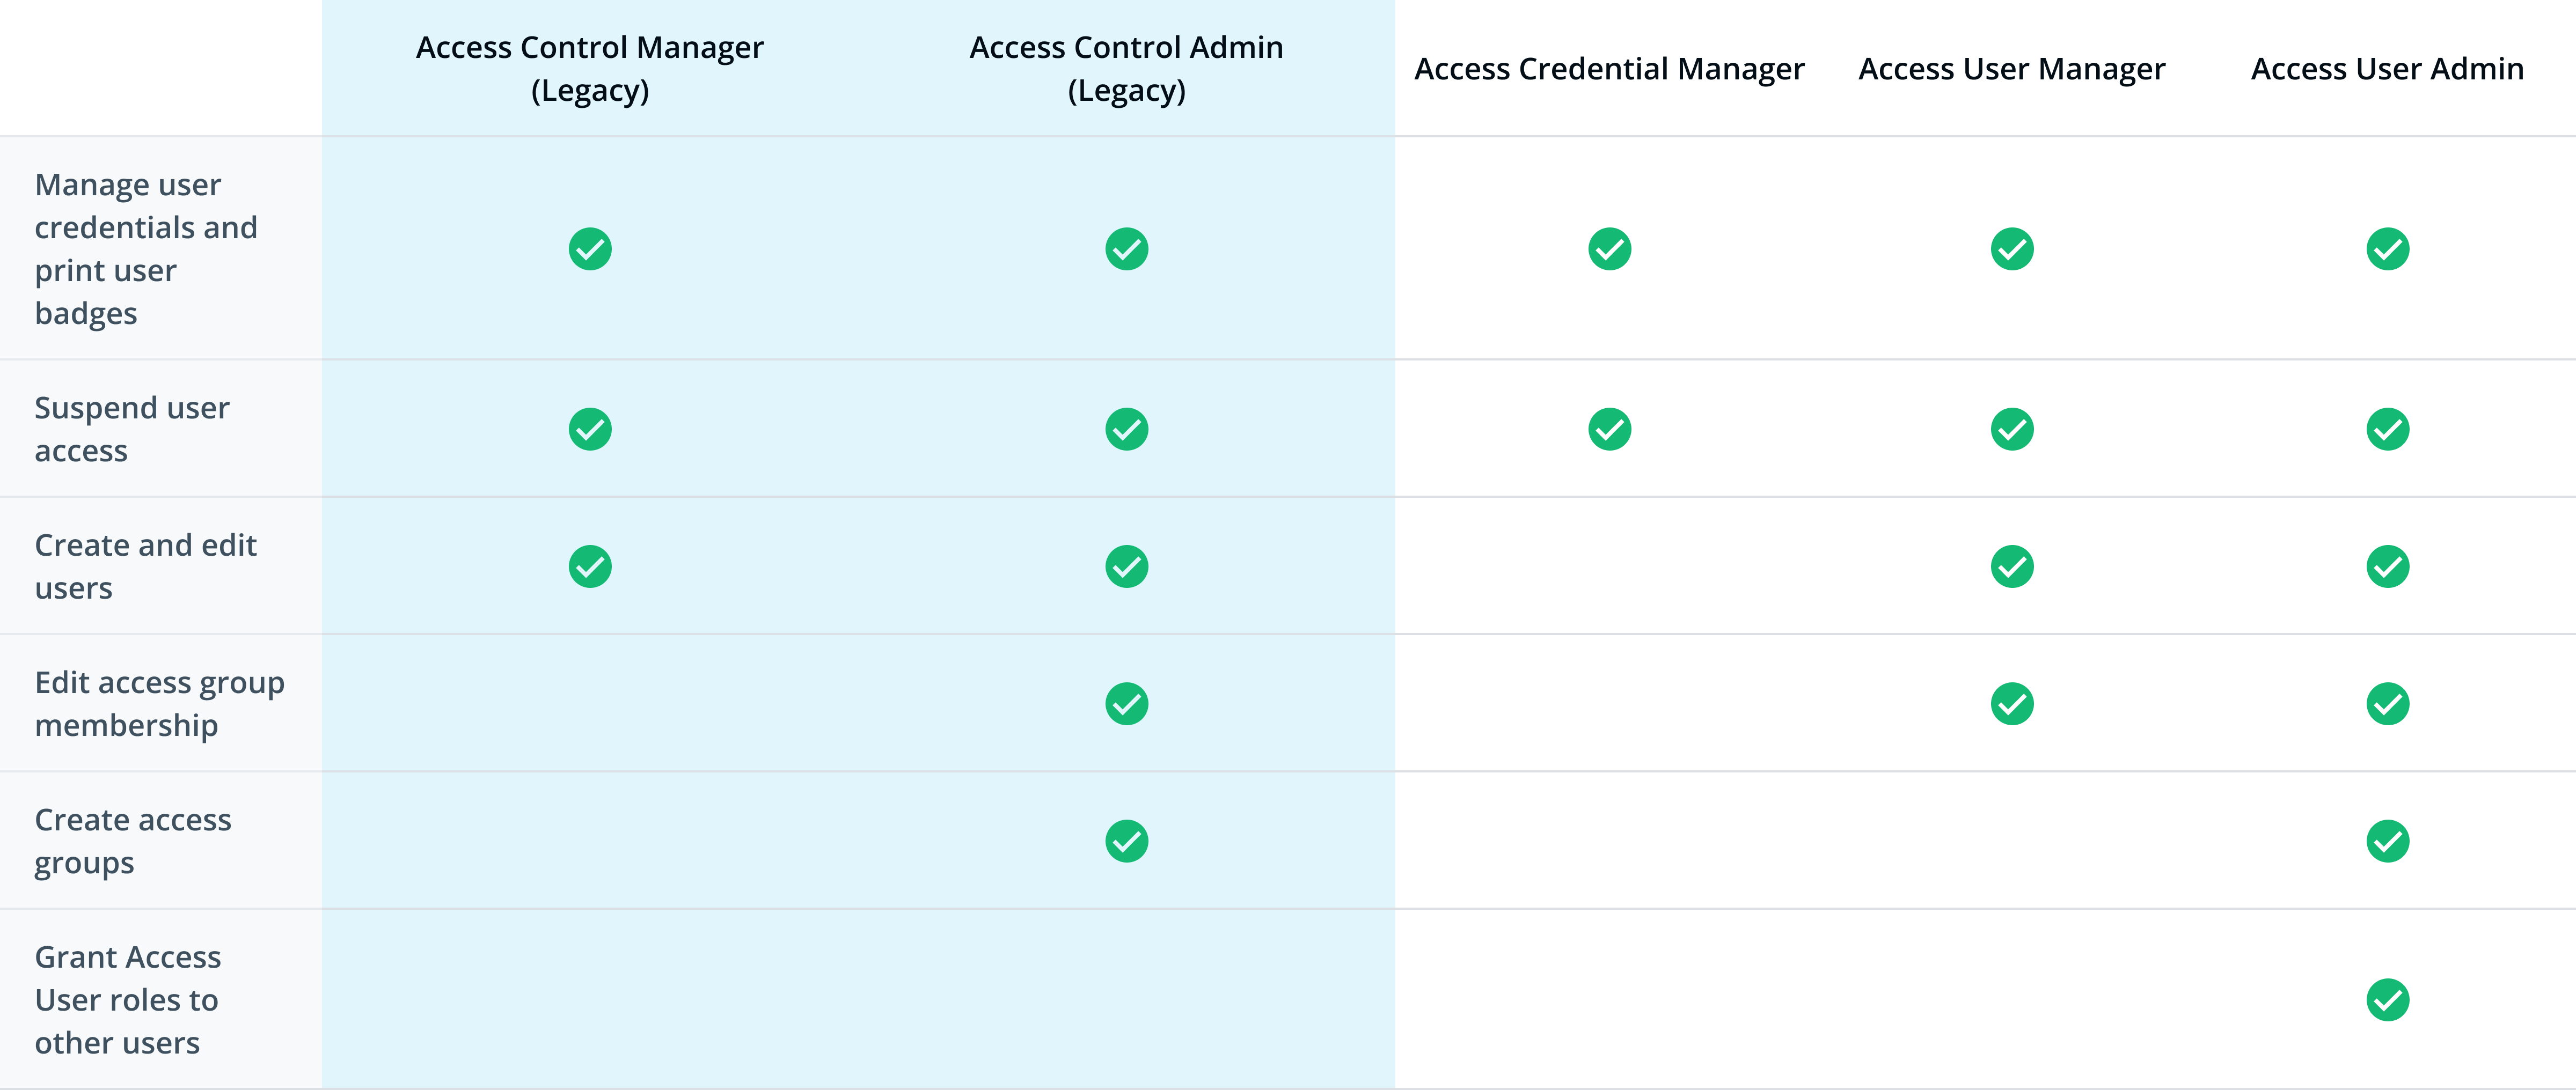Click Access User Admin checkmark for Create access groups

[x=2387, y=841]
